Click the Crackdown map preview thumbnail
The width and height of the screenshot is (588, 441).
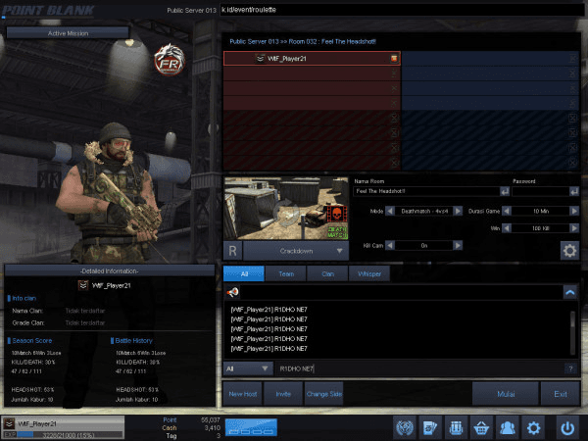tap(286, 209)
